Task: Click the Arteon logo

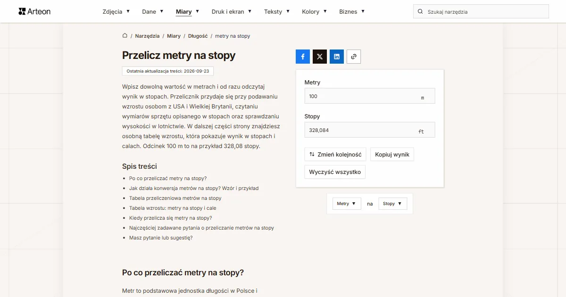Action: (x=34, y=11)
